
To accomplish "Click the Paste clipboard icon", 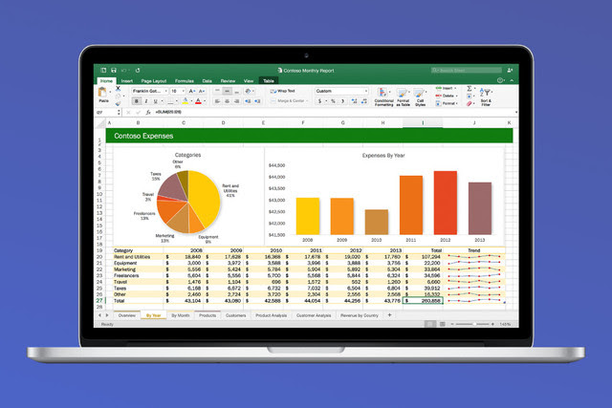I will tap(102, 93).
